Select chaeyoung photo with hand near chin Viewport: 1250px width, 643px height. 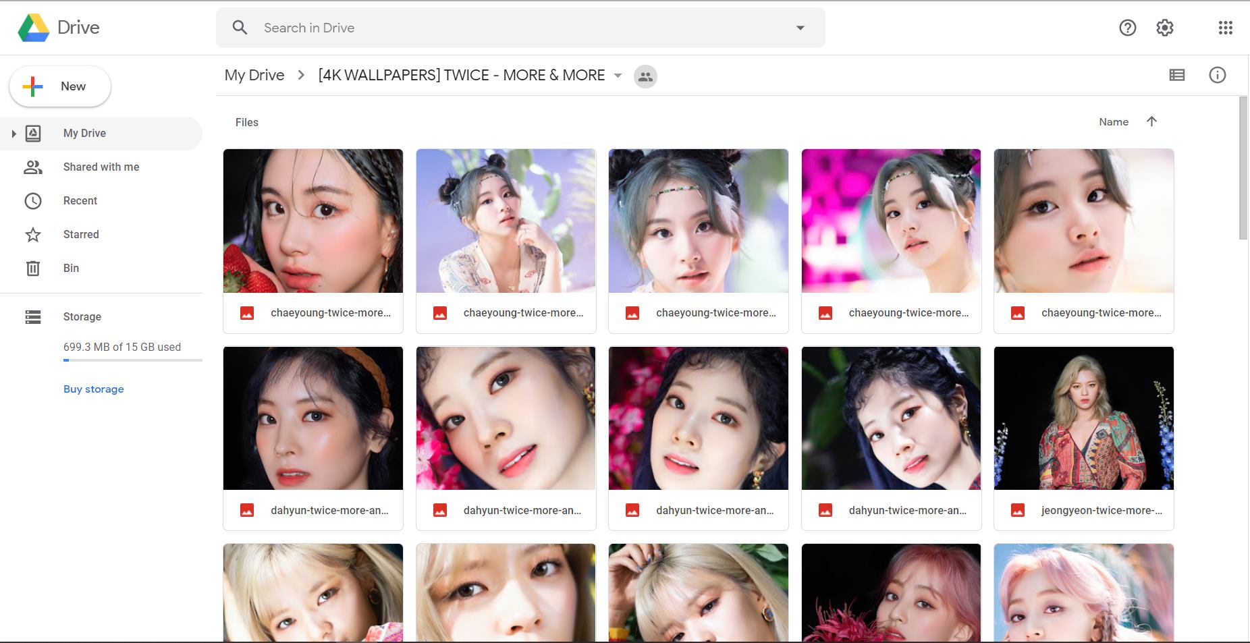click(506, 241)
